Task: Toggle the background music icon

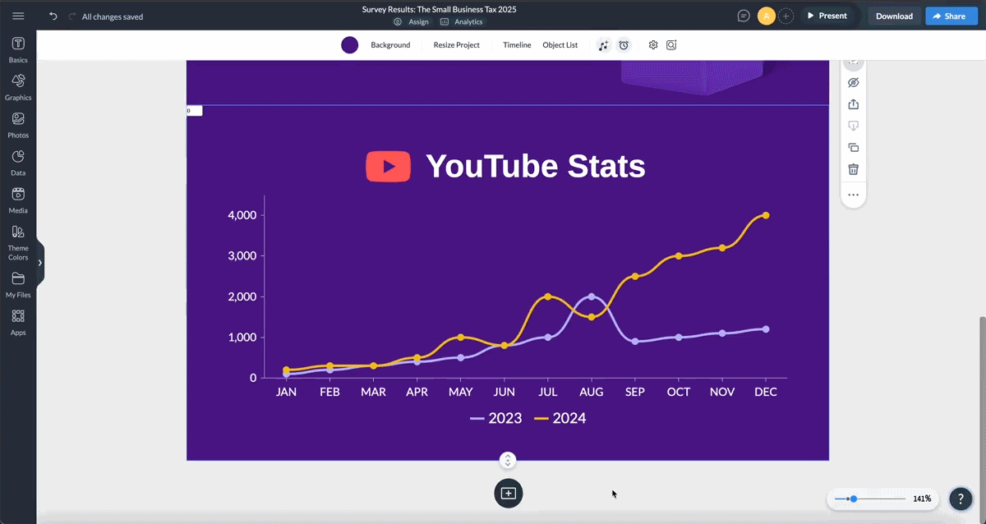Action: (604, 45)
